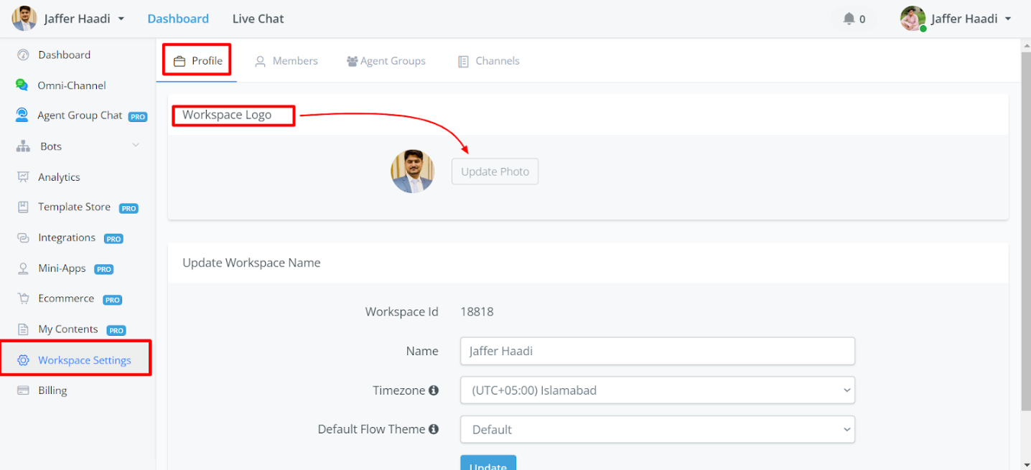Click the Default Flow Theme info icon
The width and height of the screenshot is (1031, 470).
pos(434,429)
